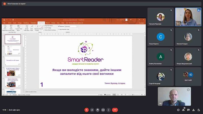Open the present now screen-share button
Screen dimensions: 203x114
point(103,110)
